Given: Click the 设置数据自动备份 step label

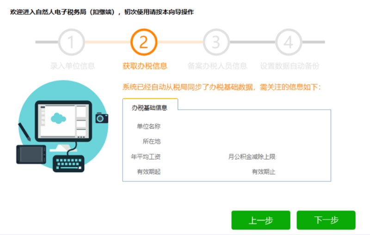Looking at the screenshot, I should [290, 66].
